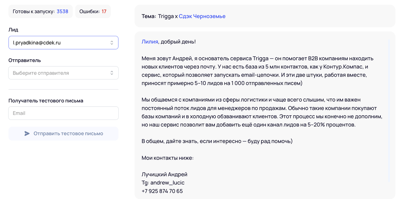The height and width of the screenshot is (199, 403).
Task: Focus the test recipient Email input field
Action: pos(63,113)
